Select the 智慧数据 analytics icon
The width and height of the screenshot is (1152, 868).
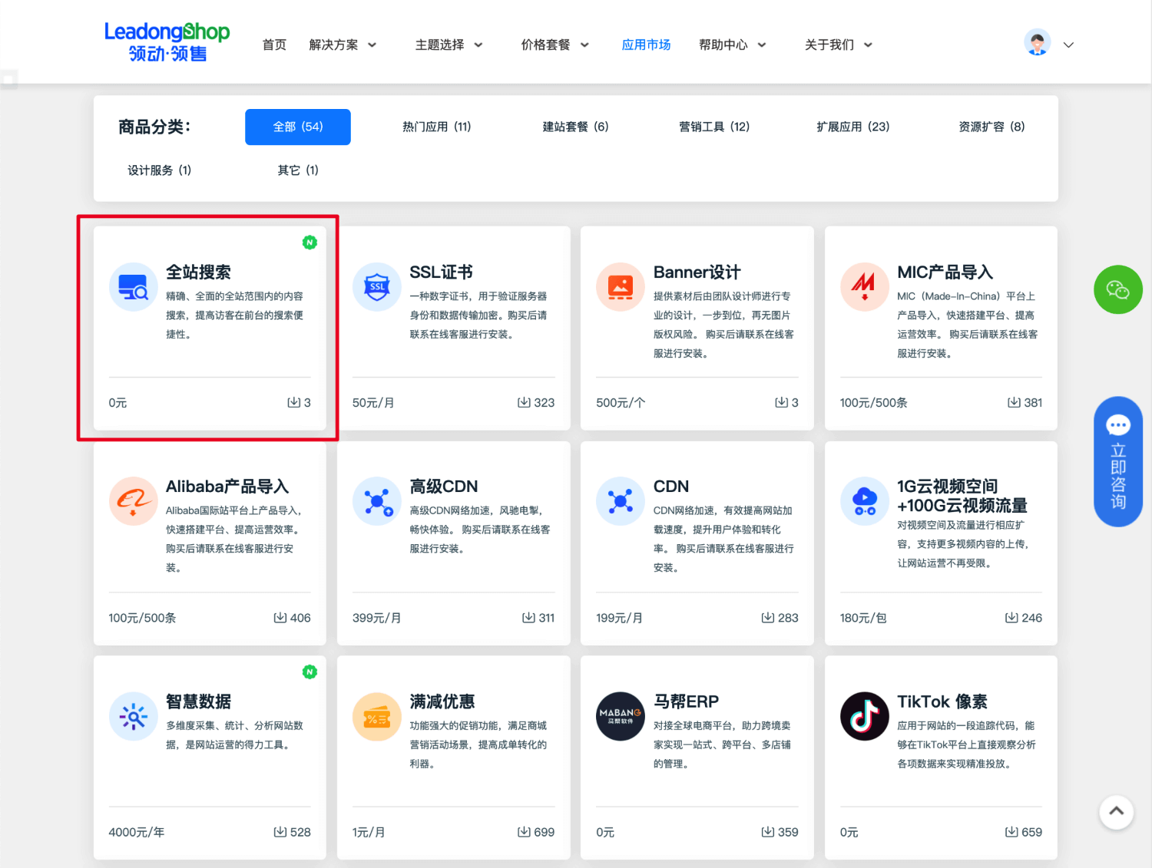[x=134, y=716]
